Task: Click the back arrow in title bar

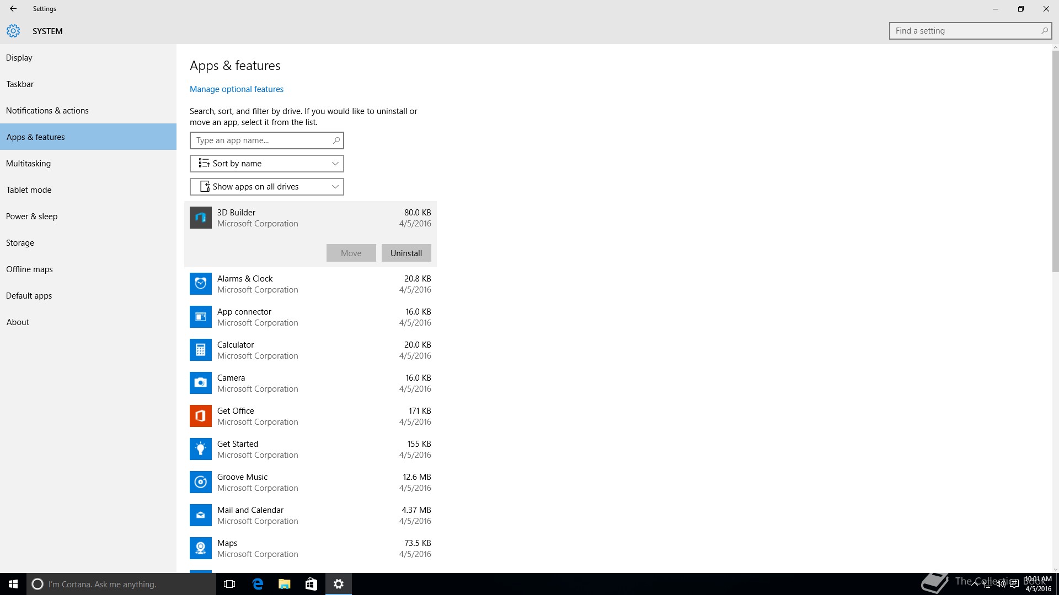Action: click(13, 9)
